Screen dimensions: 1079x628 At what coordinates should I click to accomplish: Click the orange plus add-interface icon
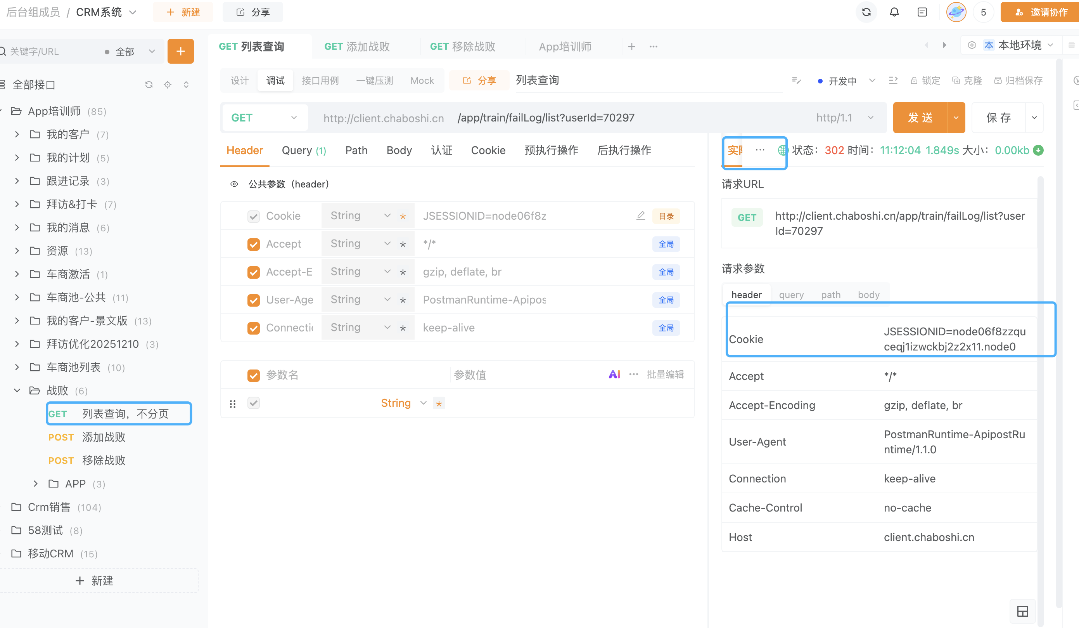point(180,51)
